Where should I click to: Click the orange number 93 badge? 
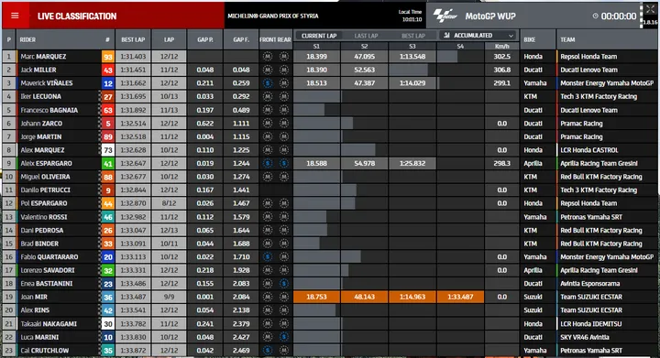[108, 57]
